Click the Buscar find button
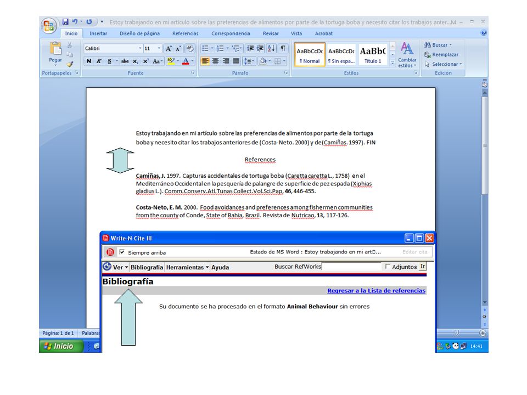The width and height of the screenshot is (527, 395). point(438,44)
